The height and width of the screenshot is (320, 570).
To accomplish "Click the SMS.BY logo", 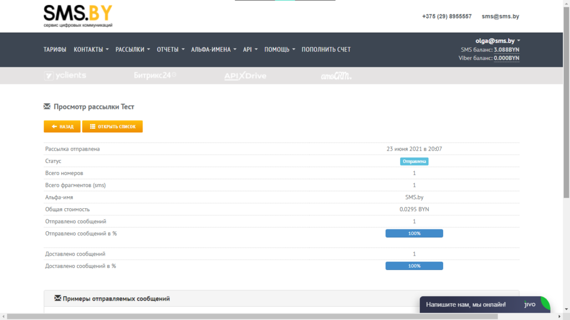I will (x=78, y=16).
